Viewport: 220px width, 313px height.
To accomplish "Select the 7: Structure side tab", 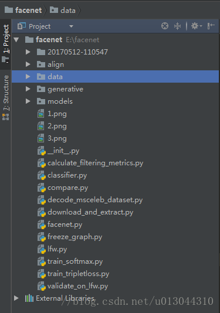I will tap(6, 98).
